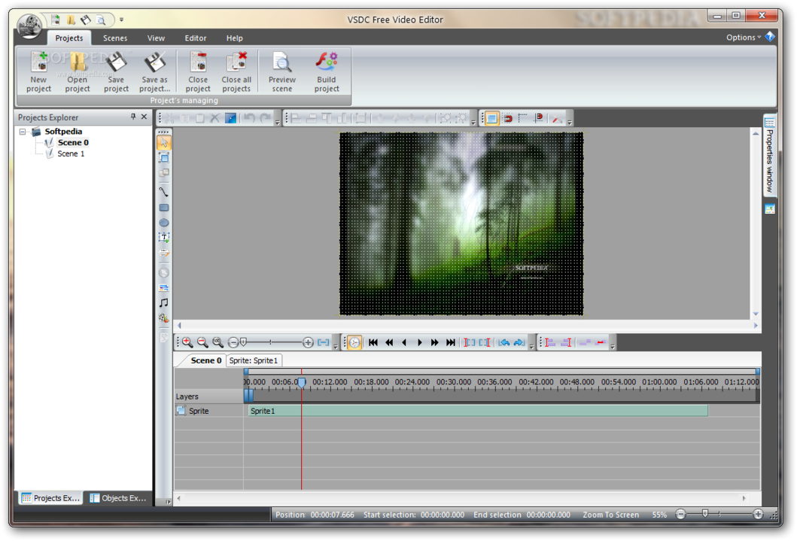Switch to Sprite: Sprite1 timeline tab
This screenshot has height=541, width=797.
(x=254, y=360)
